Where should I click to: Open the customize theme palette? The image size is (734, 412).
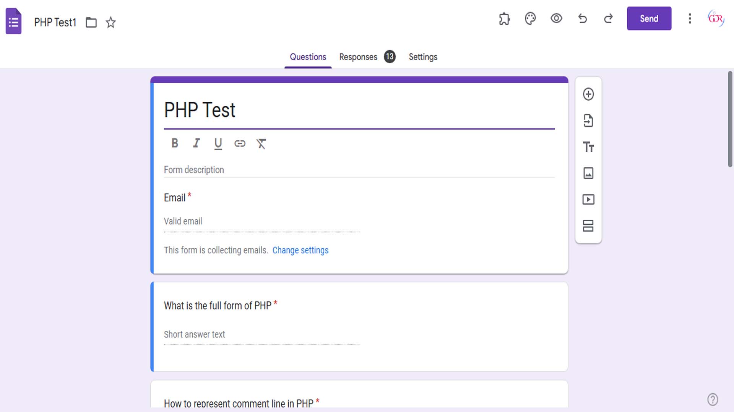(x=530, y=19)
